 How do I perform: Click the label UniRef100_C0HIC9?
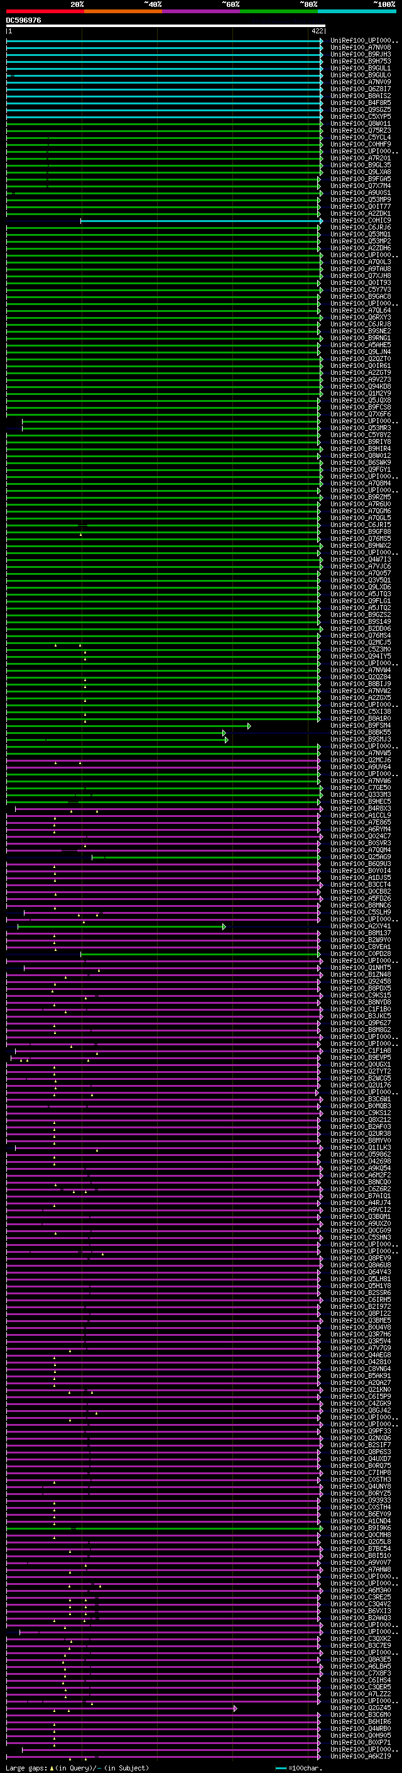tap(361, 220)
